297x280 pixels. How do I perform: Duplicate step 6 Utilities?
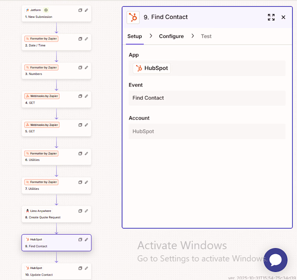(x=80, y=154)
